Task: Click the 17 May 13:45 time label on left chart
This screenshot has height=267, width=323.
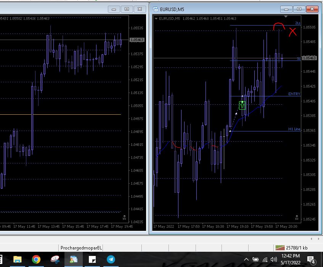Action: point(48,227)
